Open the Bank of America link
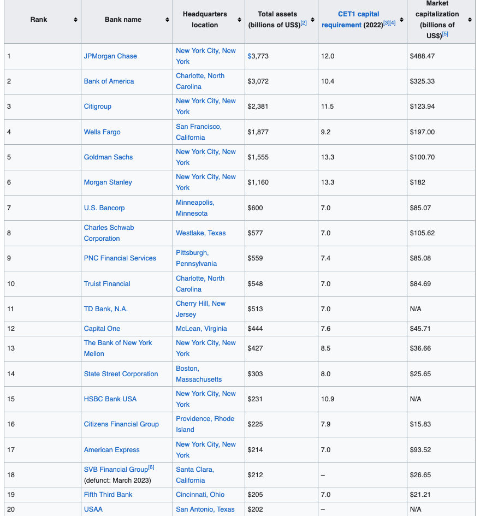The width and height of the screenshot is (480, 516). click(x=109, y=81)
